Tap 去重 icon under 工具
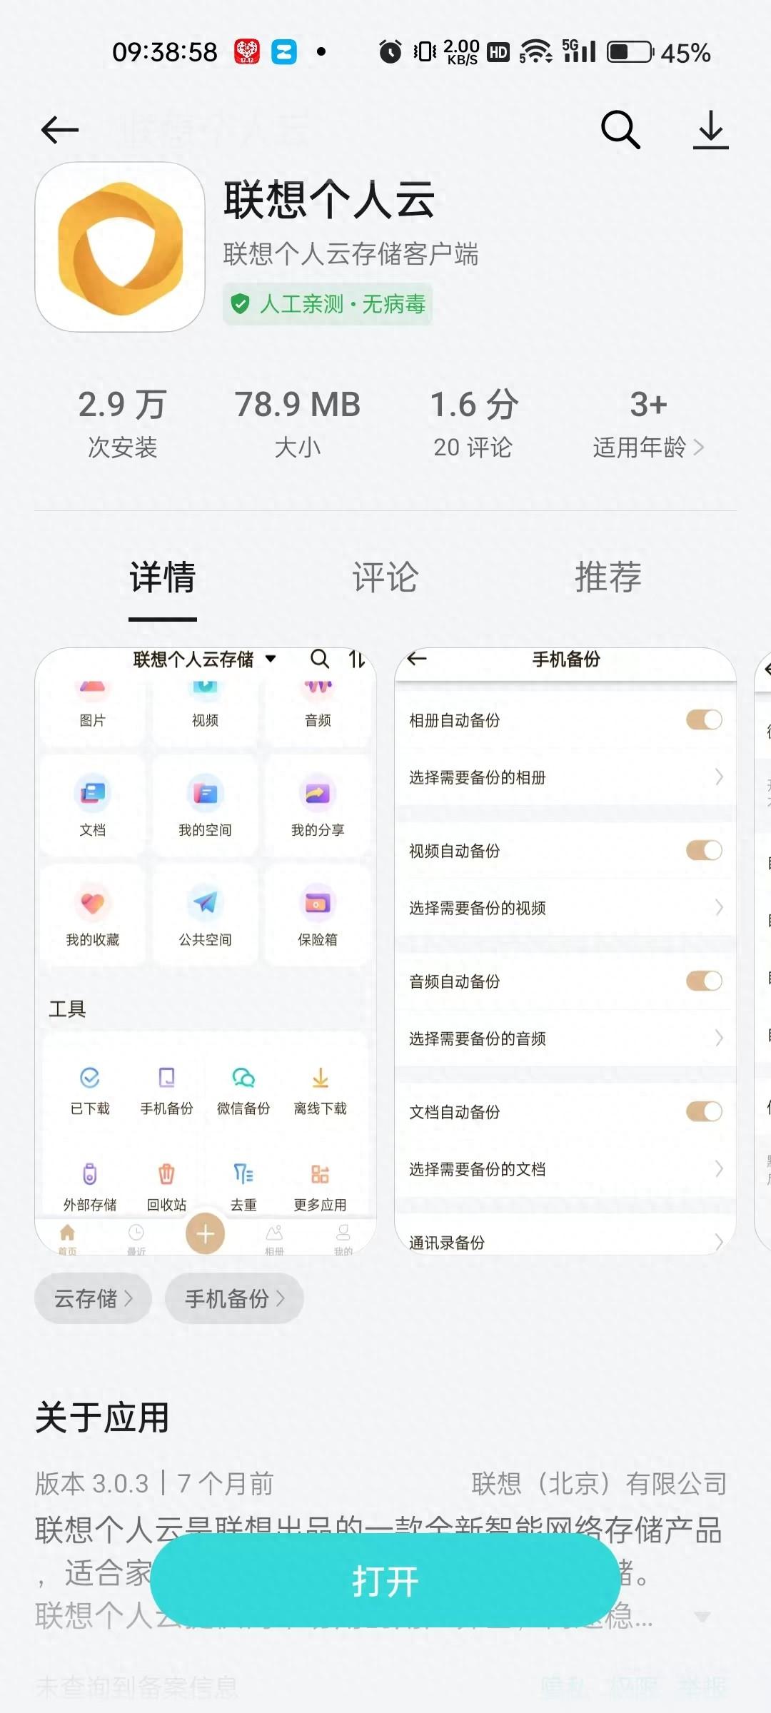The image size is (771, 1713). pyautogui.click(x=243, y=1173)
